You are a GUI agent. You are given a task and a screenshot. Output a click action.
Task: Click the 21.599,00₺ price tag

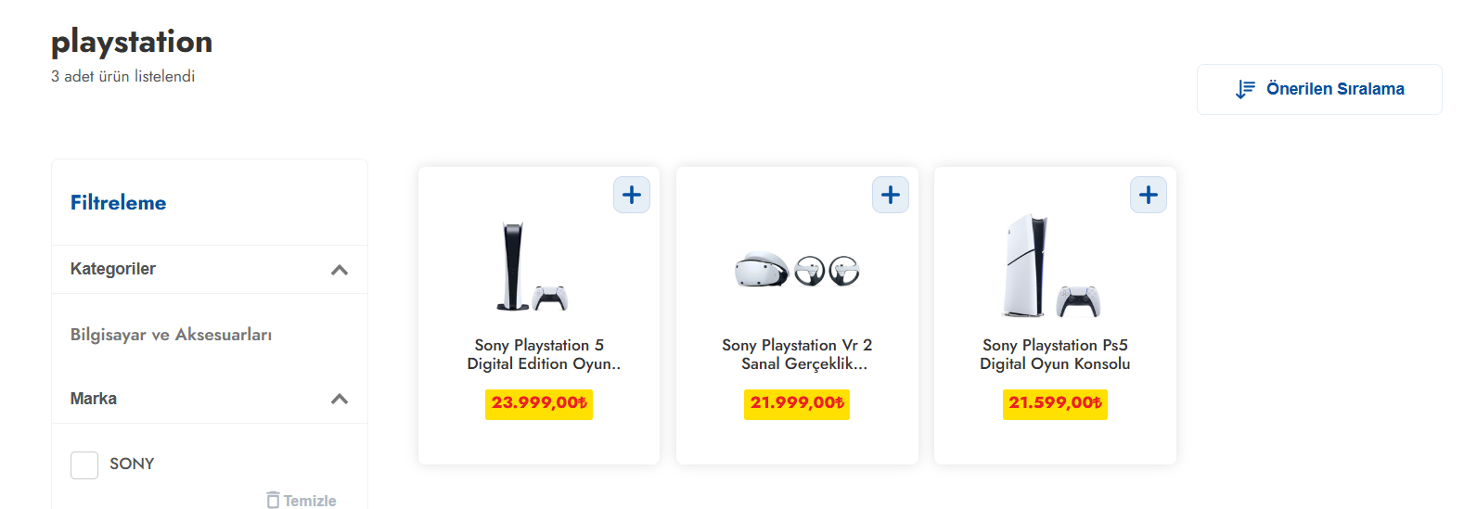[x=1055, y=403]
